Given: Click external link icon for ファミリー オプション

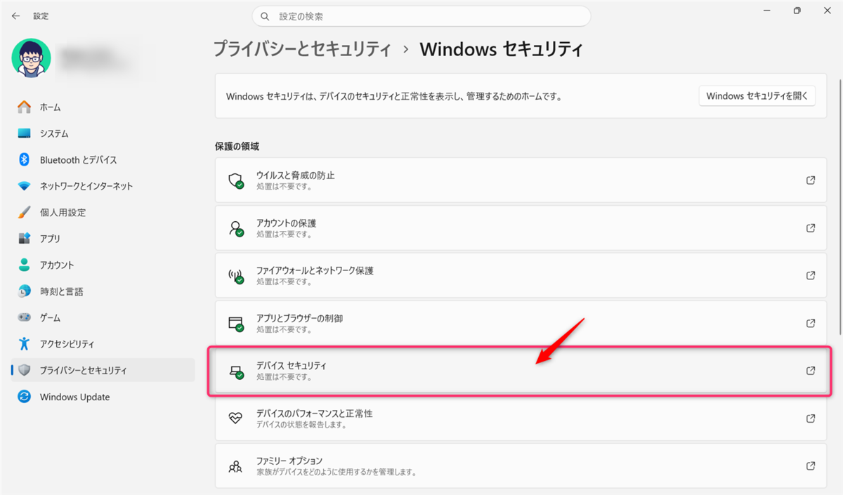Looking at the screenshot, I should [x=811, y=466].
